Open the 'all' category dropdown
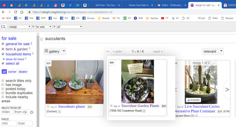 click(69, 27)
